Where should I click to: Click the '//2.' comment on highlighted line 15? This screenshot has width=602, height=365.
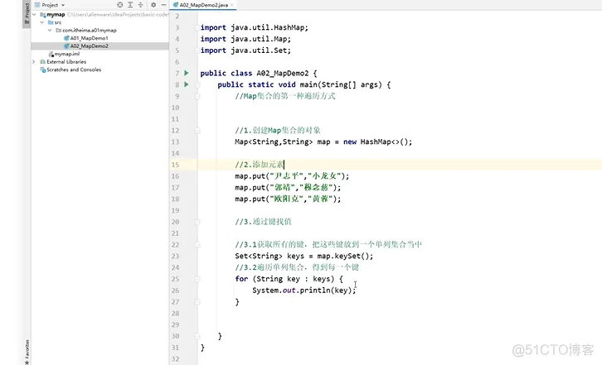pyautogui.click(x=260, y=165)
